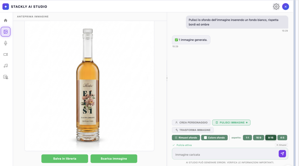Click the user prompt message bubble
This screenshot has height=166, width=299.
237,22
